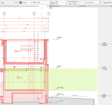Click the slab geometry method icon
Screen dimensions: 112x105
click(x=3, y=3)
